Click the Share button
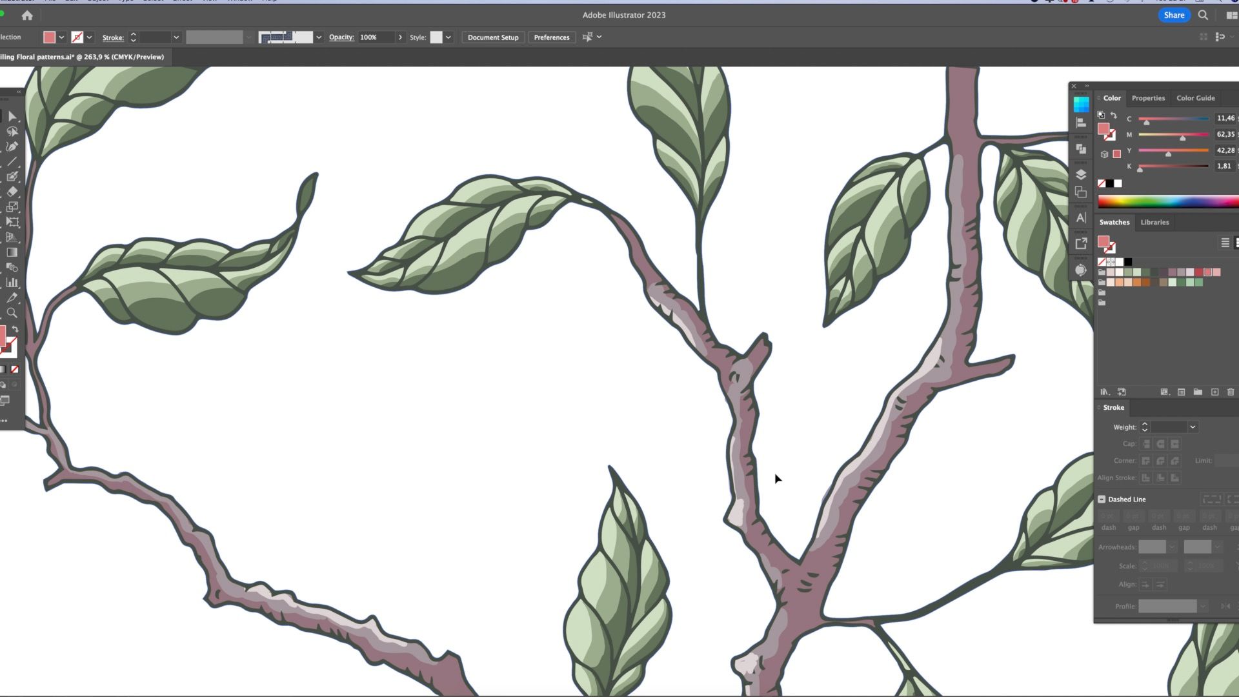Screen dimensions: 1239x697 point(1173,15)
